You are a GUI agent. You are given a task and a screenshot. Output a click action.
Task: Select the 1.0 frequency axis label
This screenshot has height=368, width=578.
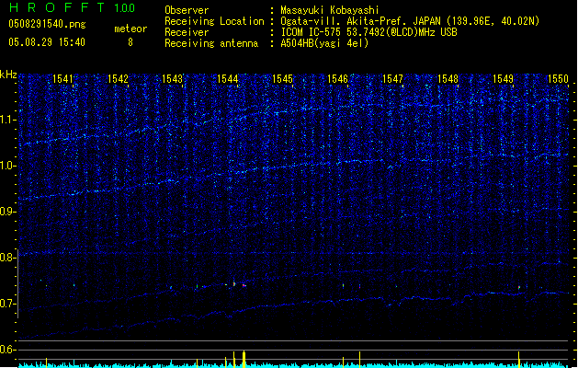[8, 166]
